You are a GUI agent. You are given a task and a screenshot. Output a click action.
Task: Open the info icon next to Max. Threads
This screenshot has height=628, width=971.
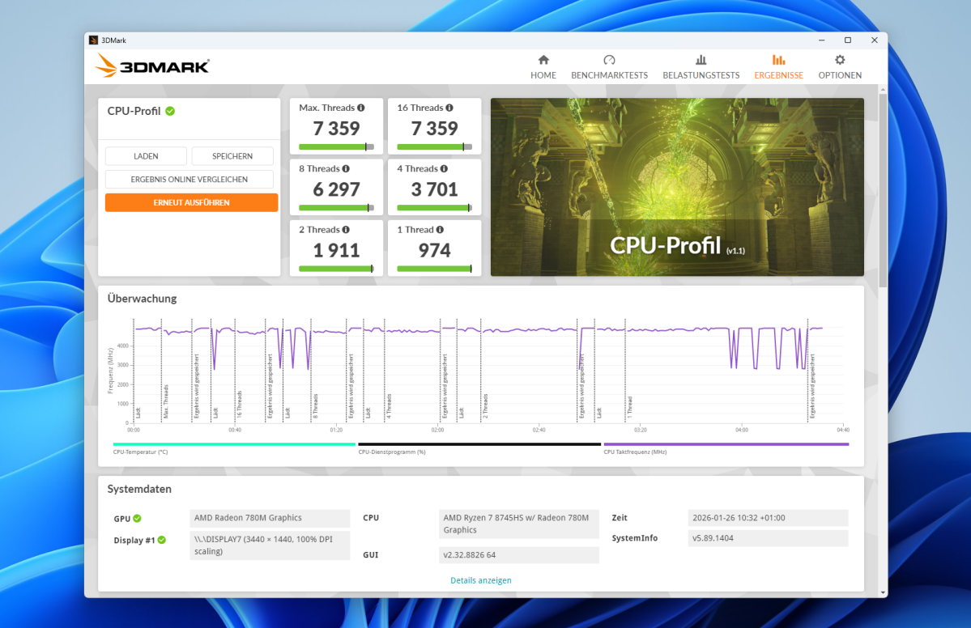(x=362, y=107)
